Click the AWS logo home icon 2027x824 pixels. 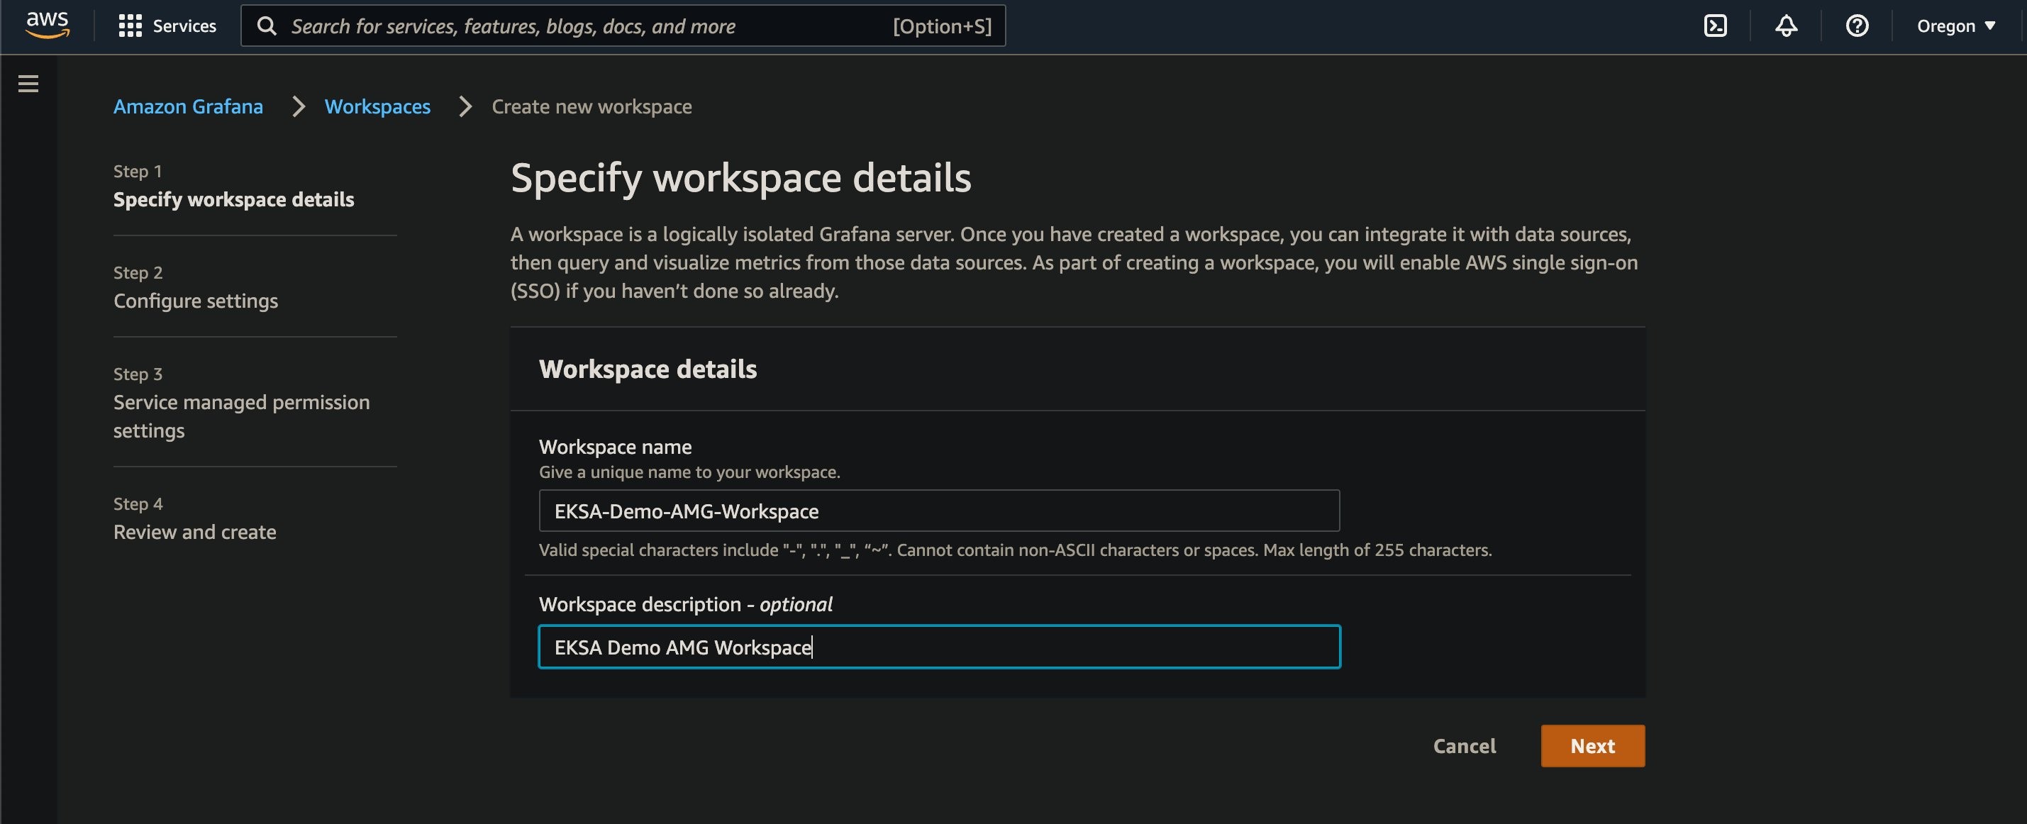point(48,26)
